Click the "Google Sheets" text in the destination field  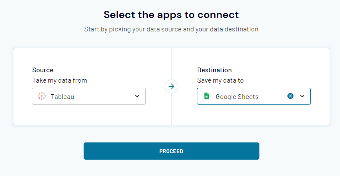click(237, 97)
